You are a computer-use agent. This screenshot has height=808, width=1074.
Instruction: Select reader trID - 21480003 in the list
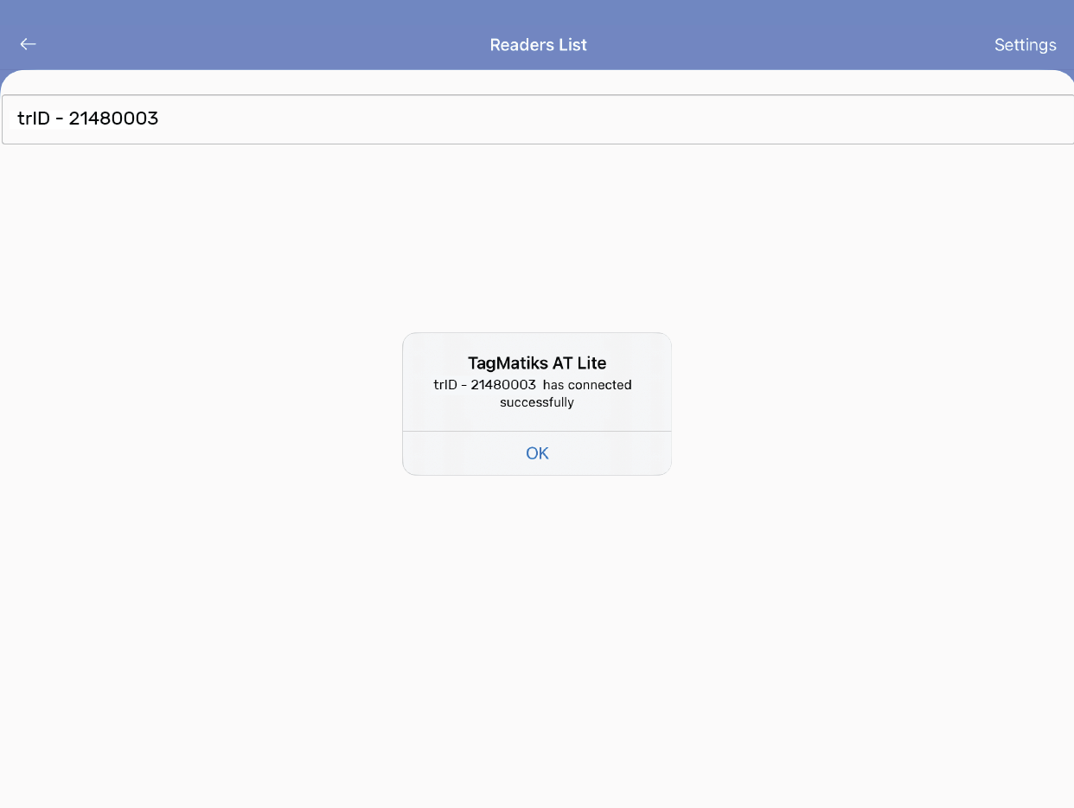[x=88, y=119]
